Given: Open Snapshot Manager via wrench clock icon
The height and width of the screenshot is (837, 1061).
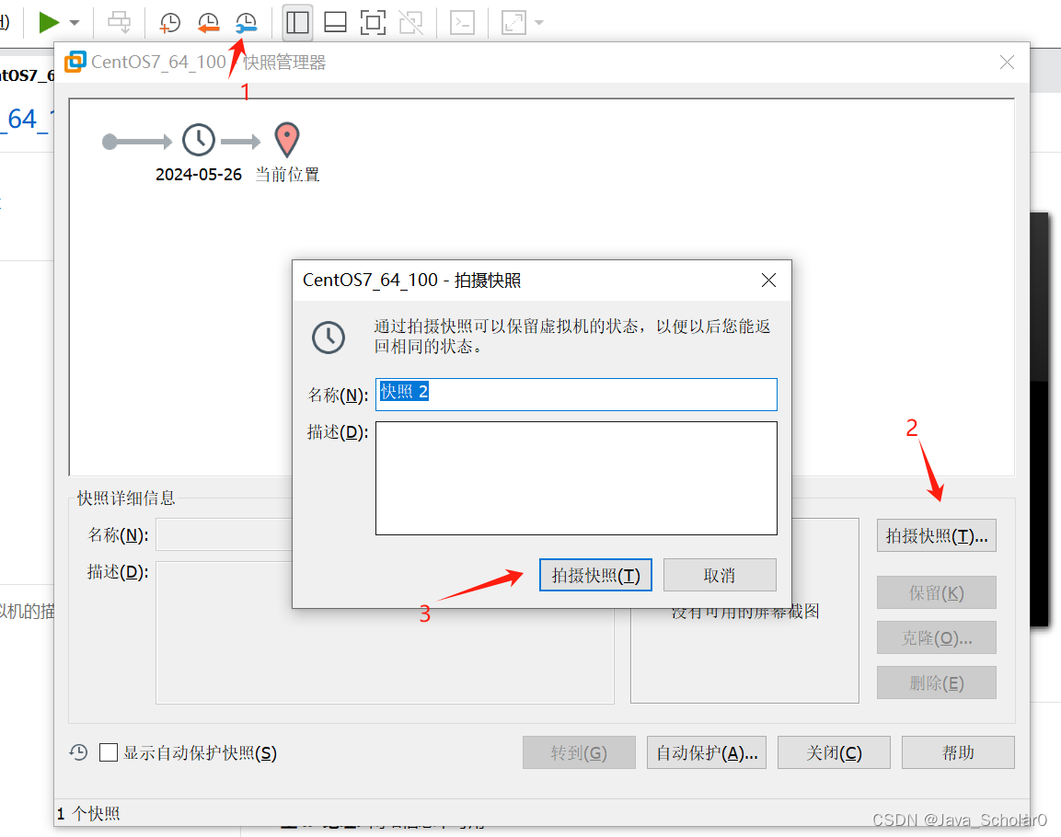Looking at the screenshot, I should click(246, 22).
